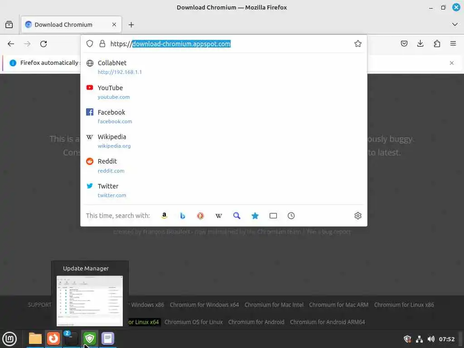The width and height of the screenshot is (464, 348).
Task: Open Chromium OS for Linux link
Action: tap(193, 322)
